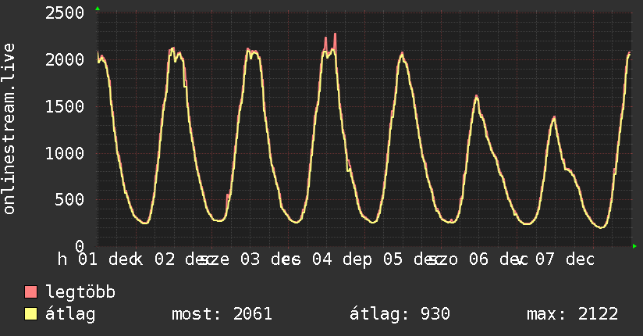Viewport: 643px width, 336px height.
Task: Click the tallest red spike on the graph
Action: coord(335,35)
